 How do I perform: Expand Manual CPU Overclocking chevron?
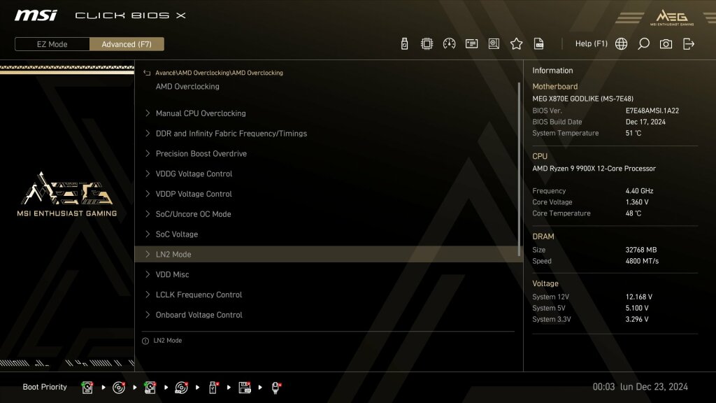(x=148, y=113)
